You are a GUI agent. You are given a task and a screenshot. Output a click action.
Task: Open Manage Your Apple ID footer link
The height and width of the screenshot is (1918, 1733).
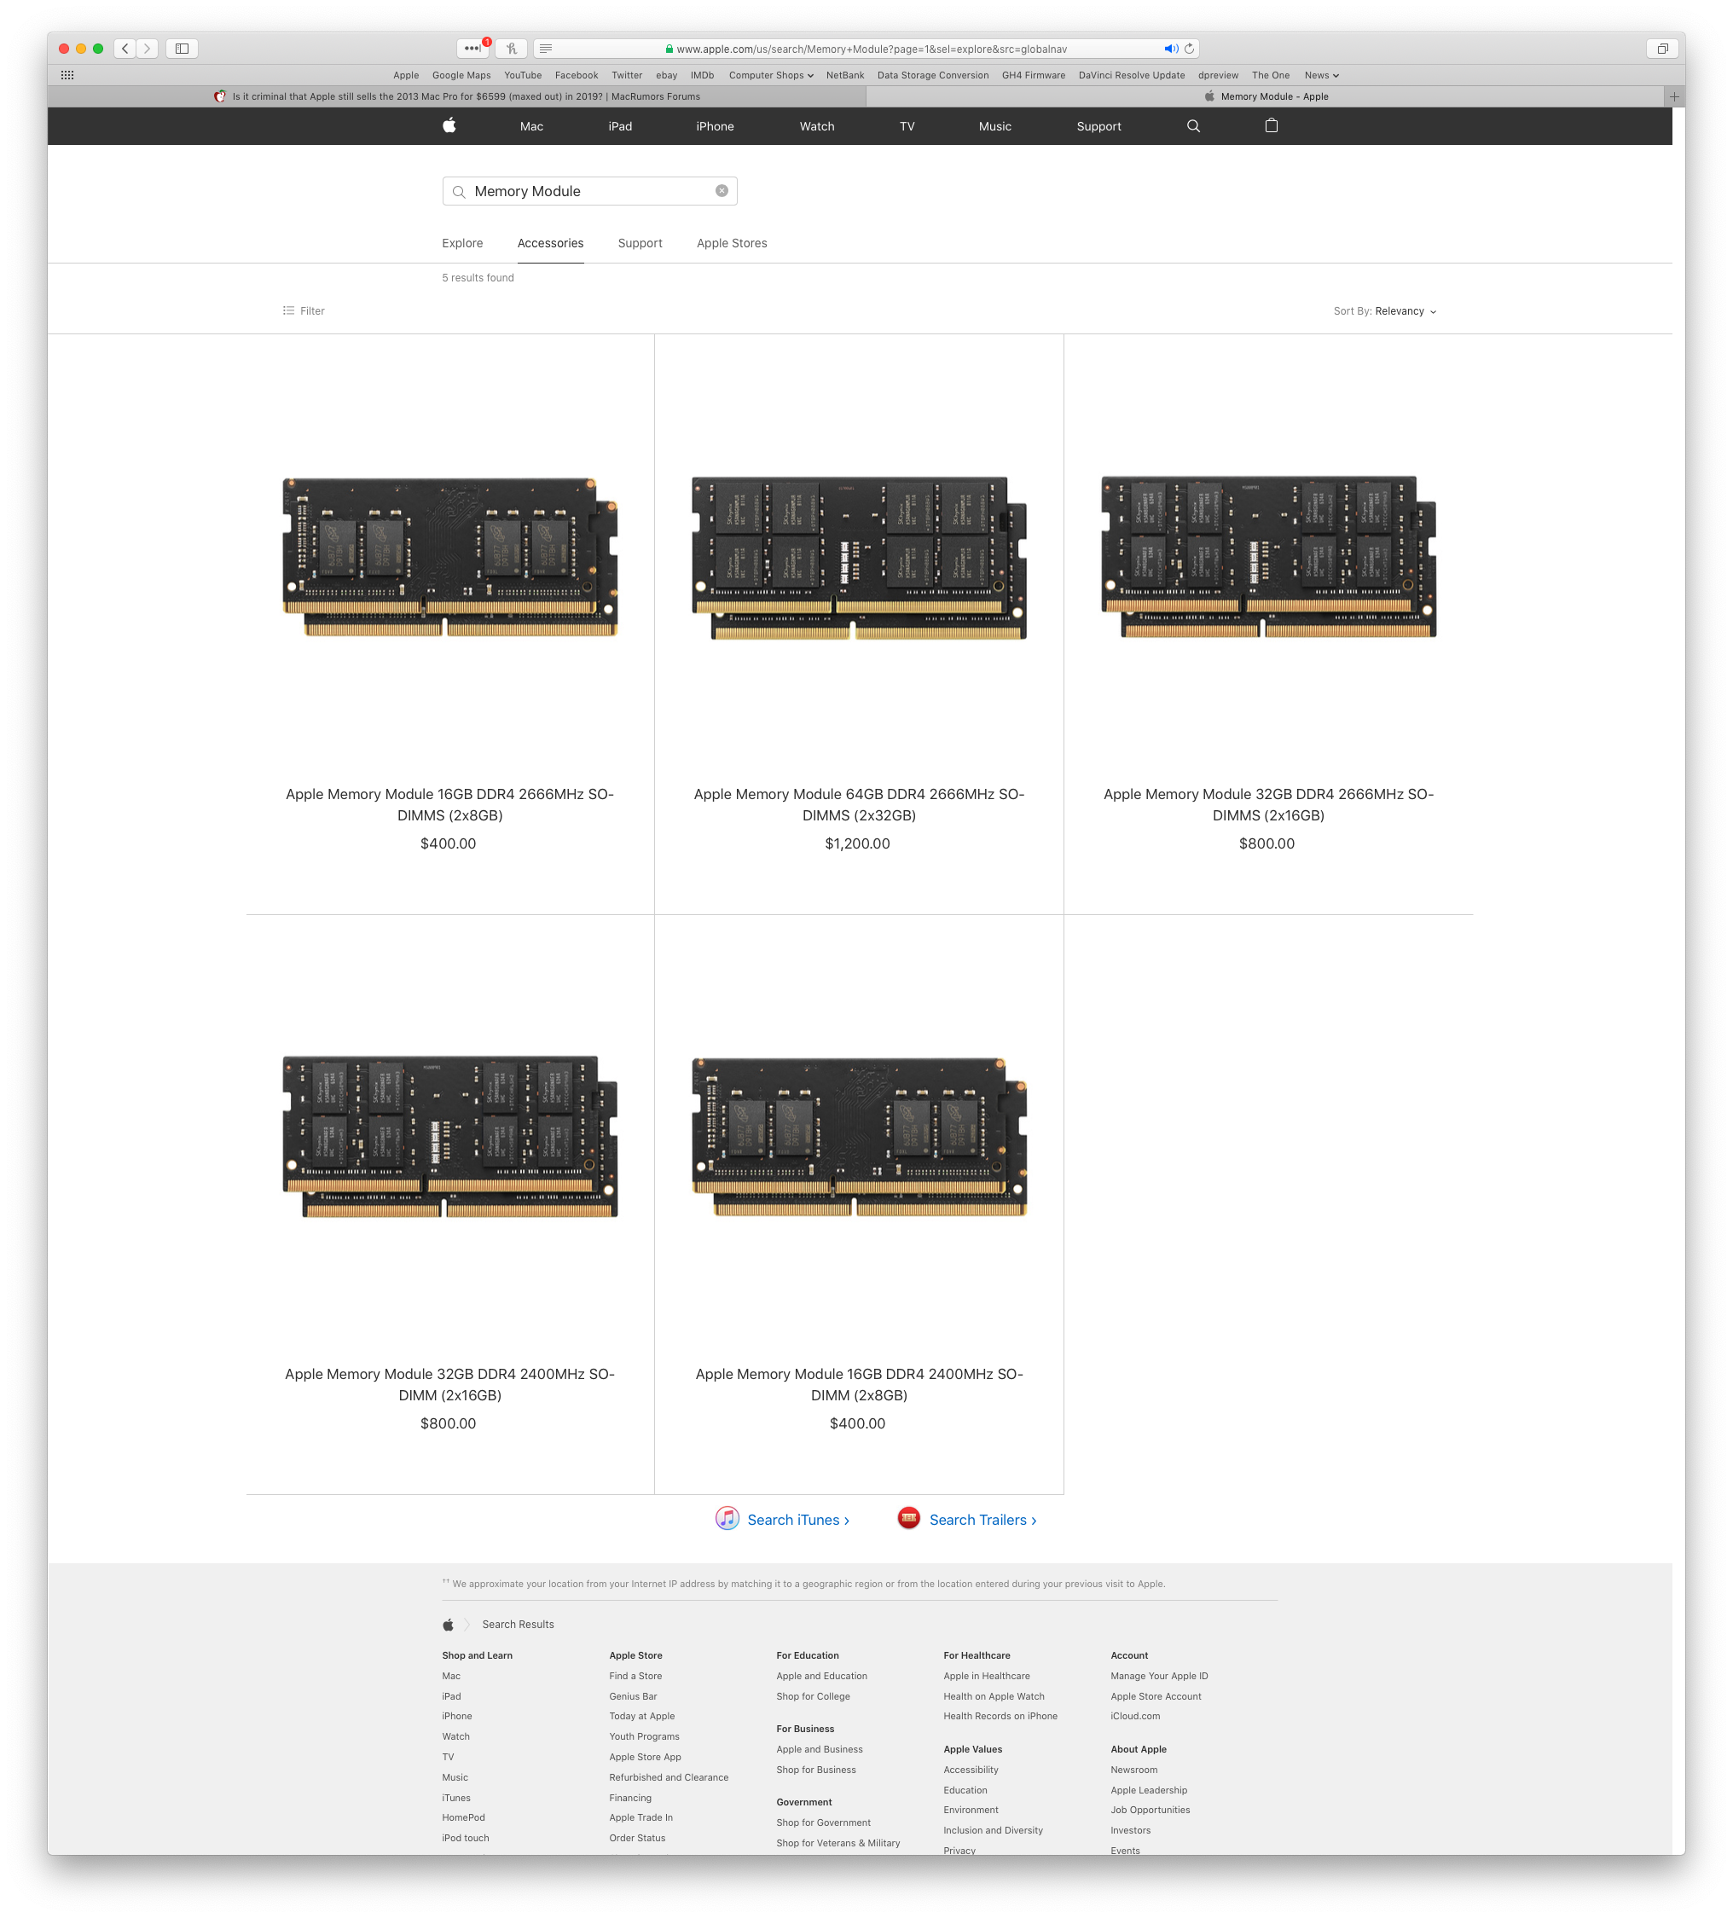(1159, 1676)
